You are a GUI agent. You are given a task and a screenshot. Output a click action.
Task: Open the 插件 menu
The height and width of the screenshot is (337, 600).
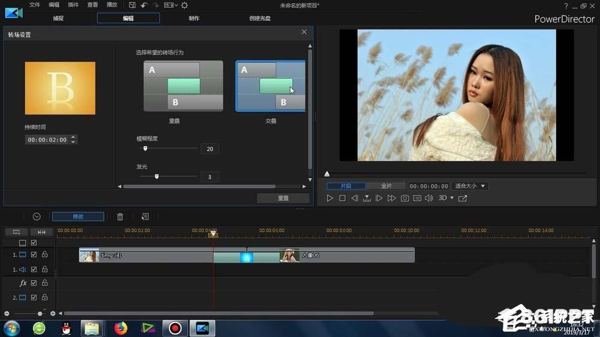tap(73, 5)
